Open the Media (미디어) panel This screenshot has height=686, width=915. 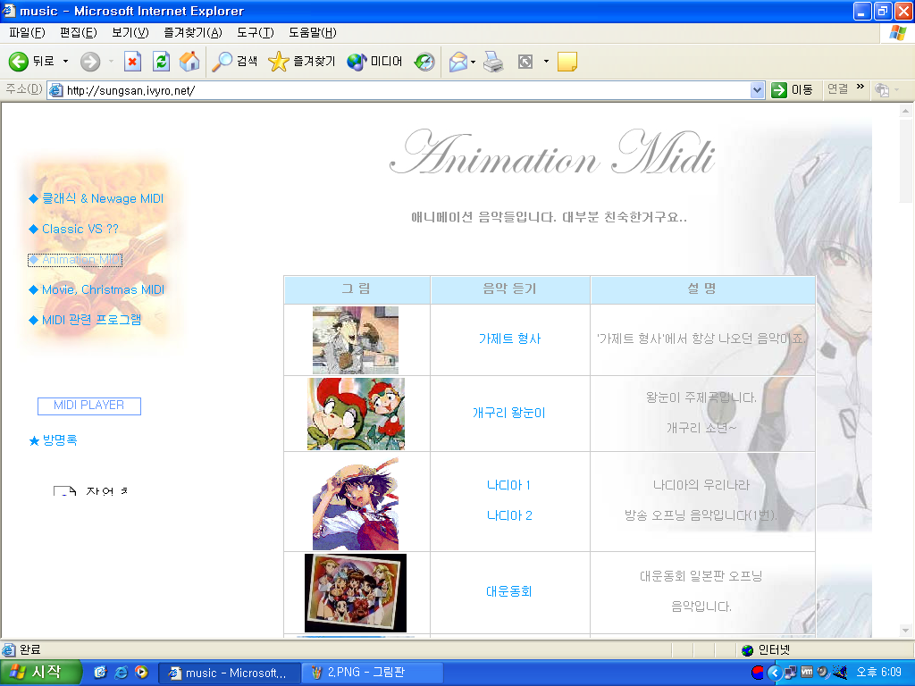pos(374,62)
